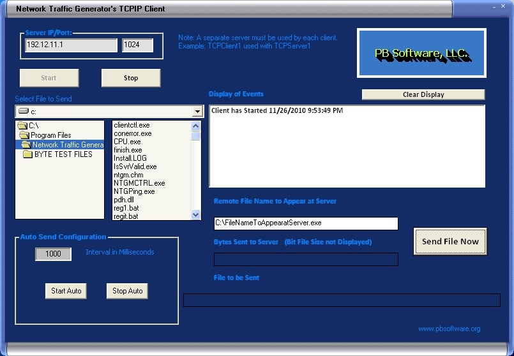Screen dimensions: 514x356
Task: Stop automatic file sending
Action: pos(127,291)
